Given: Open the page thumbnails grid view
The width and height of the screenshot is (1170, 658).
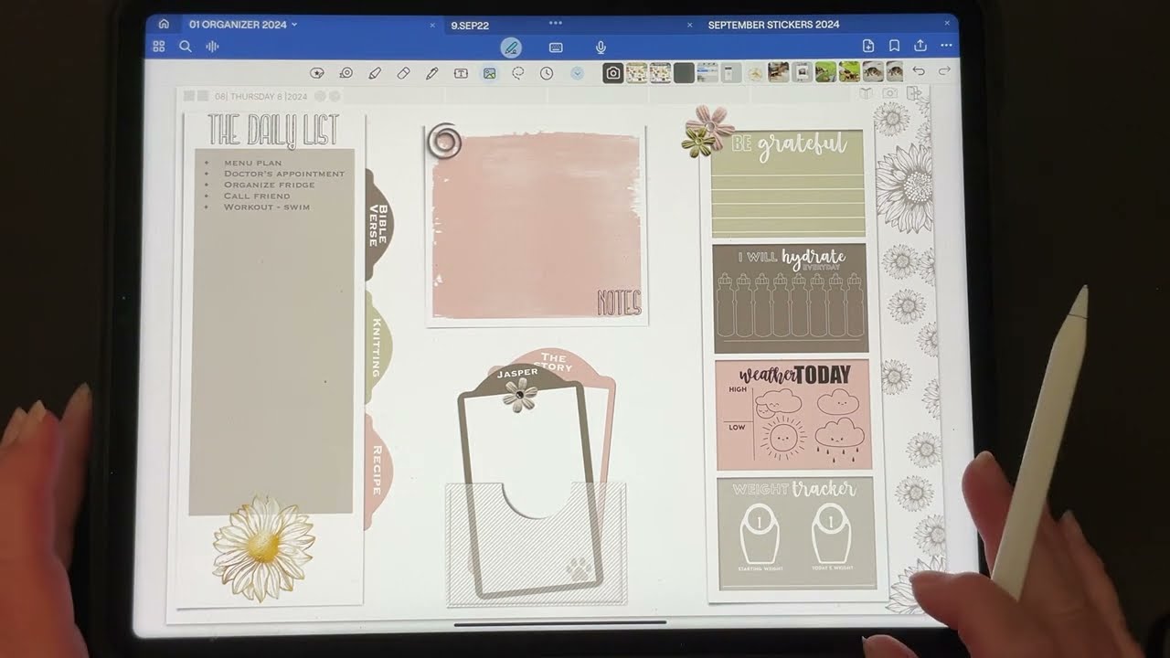Looking at the screenshot, I should (x=159, y=47).
